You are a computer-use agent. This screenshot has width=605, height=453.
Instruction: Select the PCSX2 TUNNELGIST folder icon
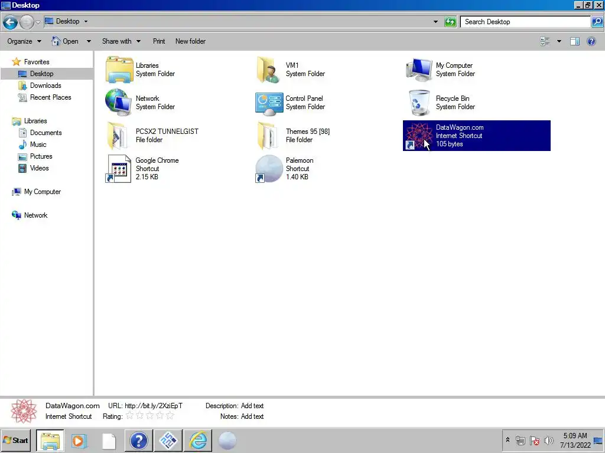click(118, 136)
